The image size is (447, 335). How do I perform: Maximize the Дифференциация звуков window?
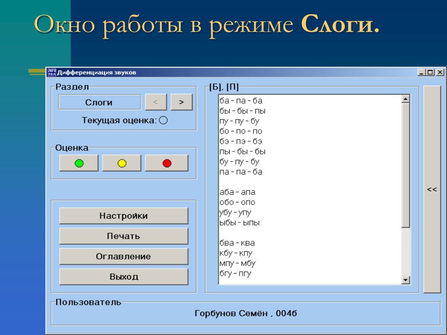point(430,72)
